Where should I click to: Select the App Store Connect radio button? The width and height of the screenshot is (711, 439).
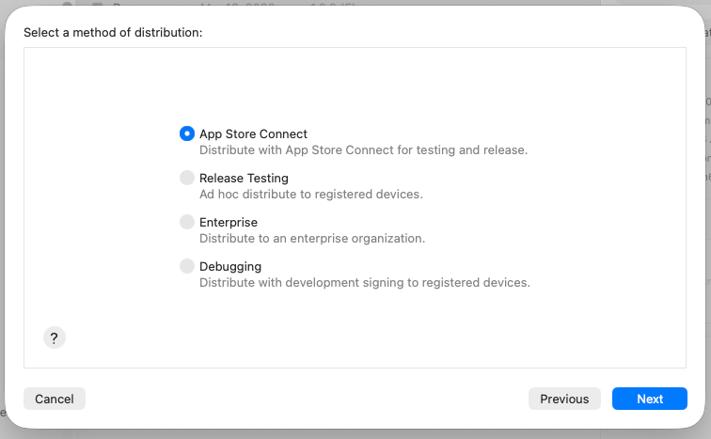pyautogui.click(x=187, y=133)
